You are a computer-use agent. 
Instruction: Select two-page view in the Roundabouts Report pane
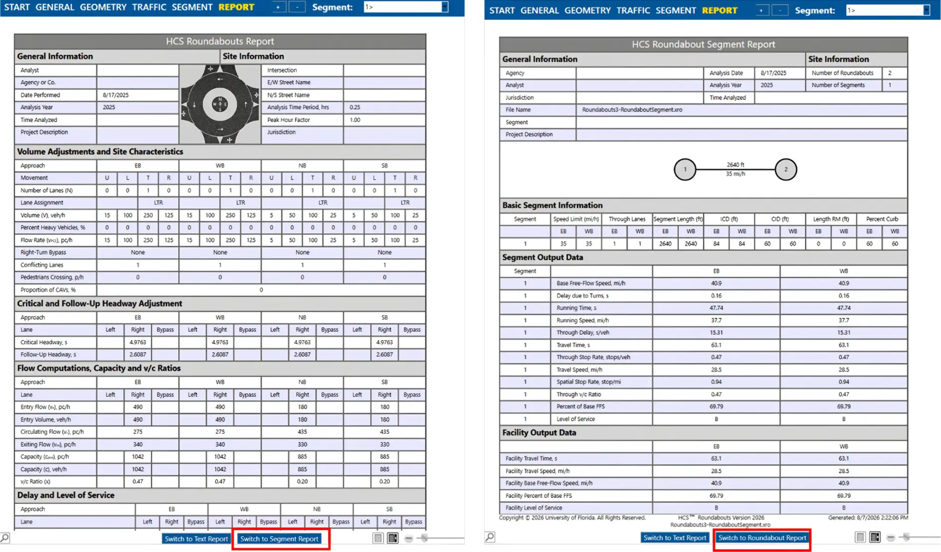point(393,538)
